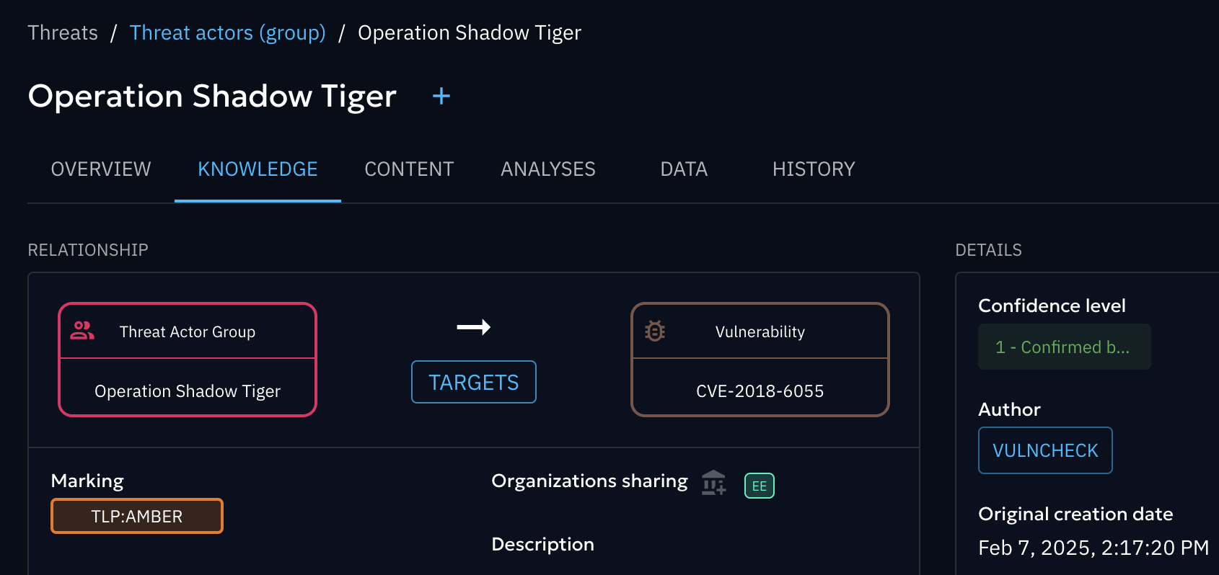The image size is (1219, 575).
Task: Select the VULNCHECK author chip
Action: point(1045,450)
